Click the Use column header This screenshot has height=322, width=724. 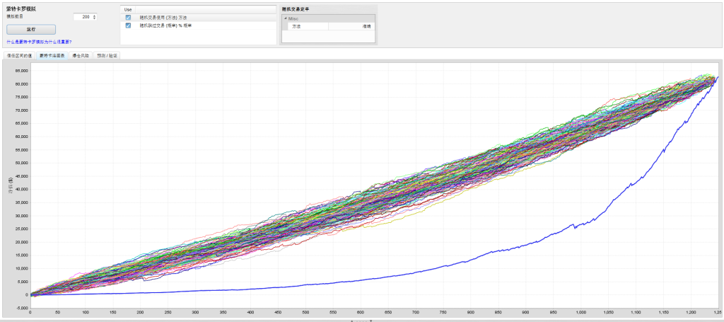pyautogui.click(x=128, y=9)
